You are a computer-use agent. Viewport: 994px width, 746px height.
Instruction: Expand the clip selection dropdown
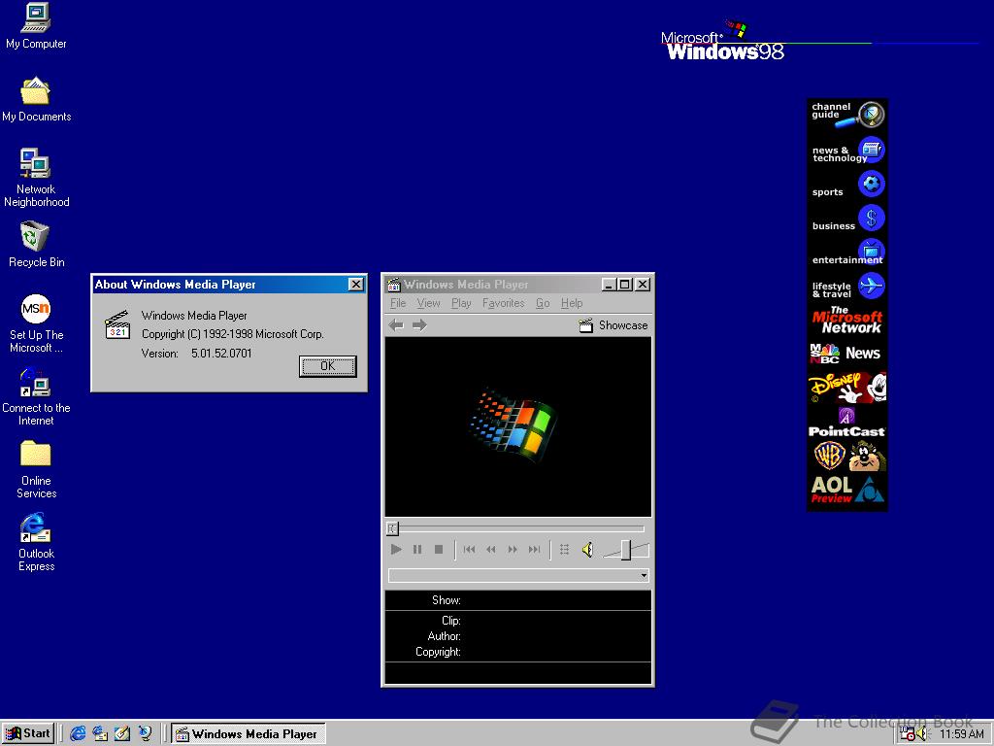(644, 575)
